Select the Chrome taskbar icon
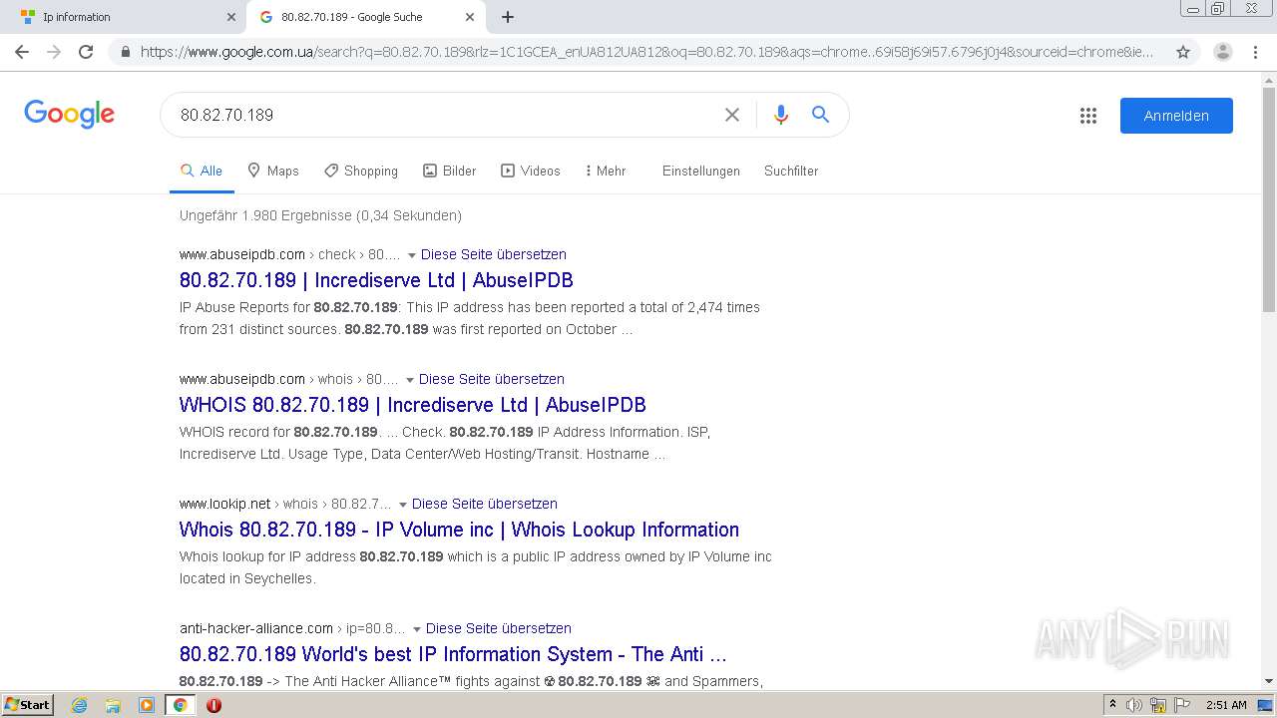This screenshot has width=1277, height=718. point(181,705)
